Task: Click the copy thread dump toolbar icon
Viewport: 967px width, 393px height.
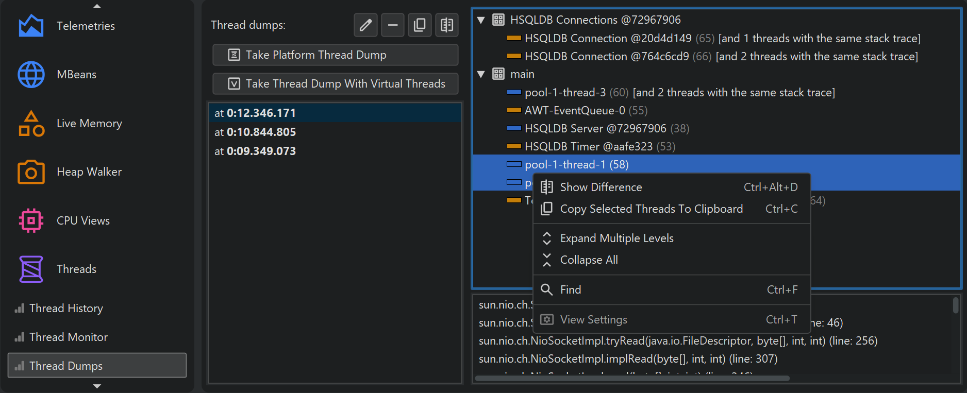Action: (420, 25)
